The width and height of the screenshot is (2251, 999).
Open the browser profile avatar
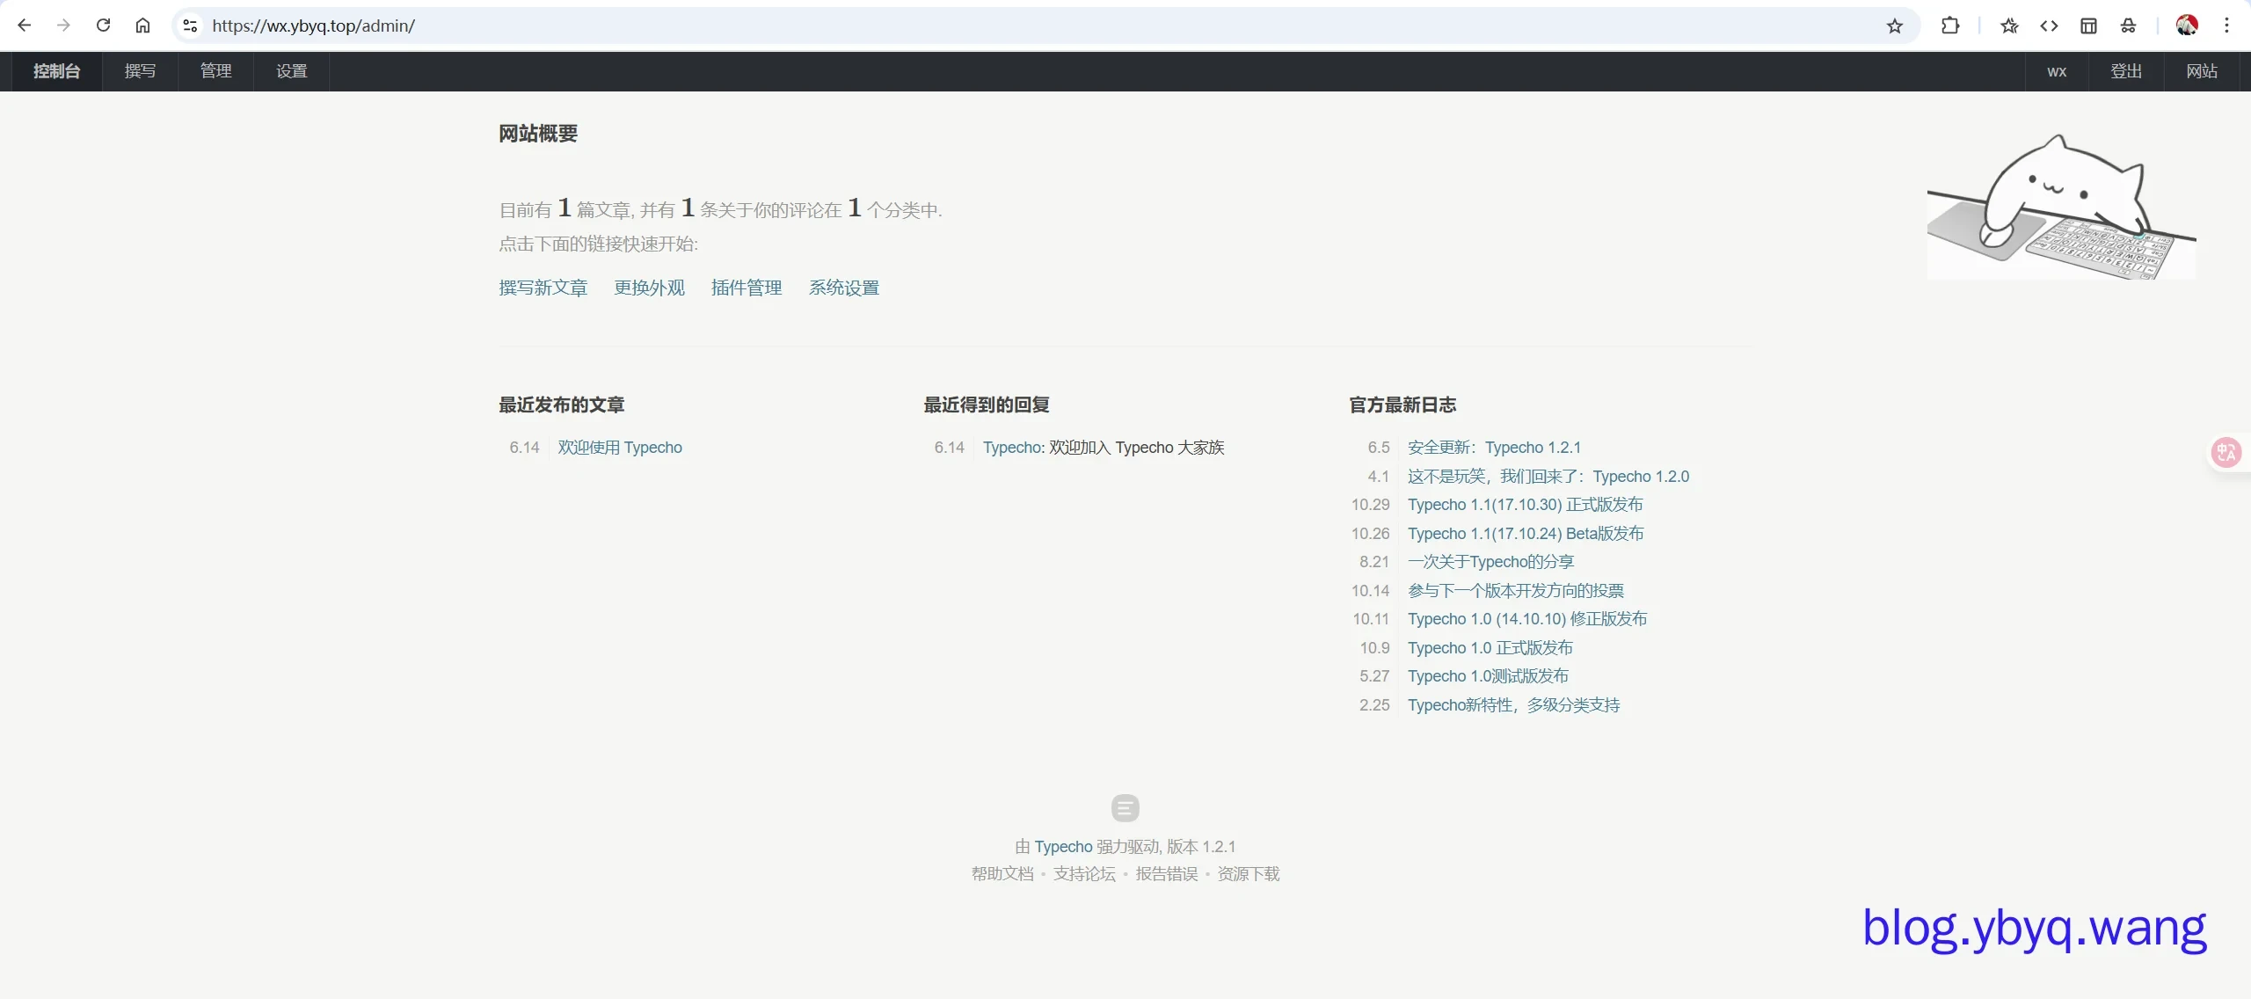2187,26
